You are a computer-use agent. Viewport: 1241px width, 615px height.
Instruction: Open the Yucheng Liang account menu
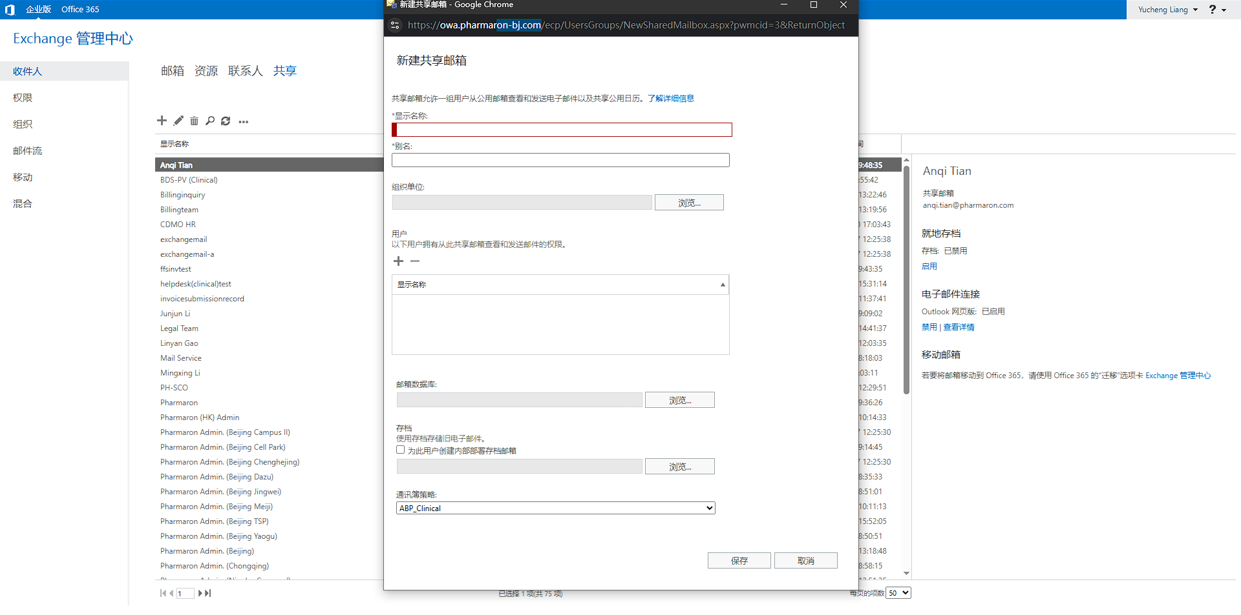click(x=1168, y=10)
